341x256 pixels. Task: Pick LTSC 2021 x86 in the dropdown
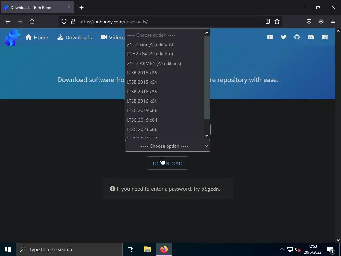coord(165,129)
